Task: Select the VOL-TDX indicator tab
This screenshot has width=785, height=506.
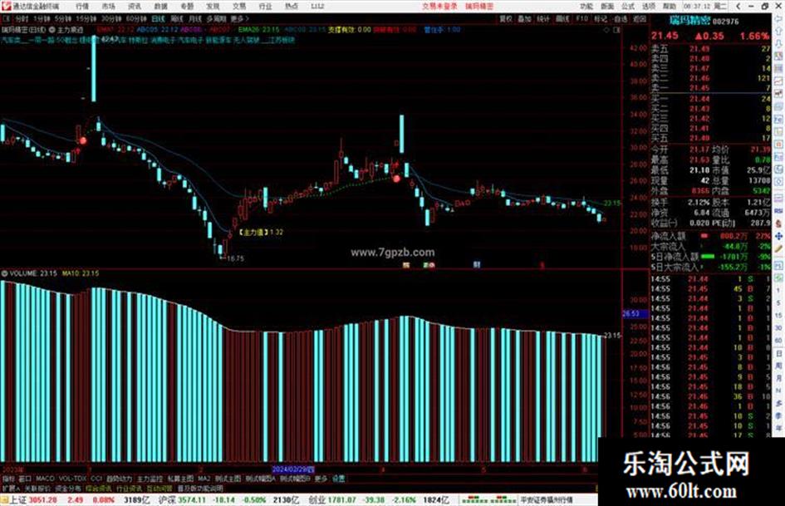Action: (73, 479)
